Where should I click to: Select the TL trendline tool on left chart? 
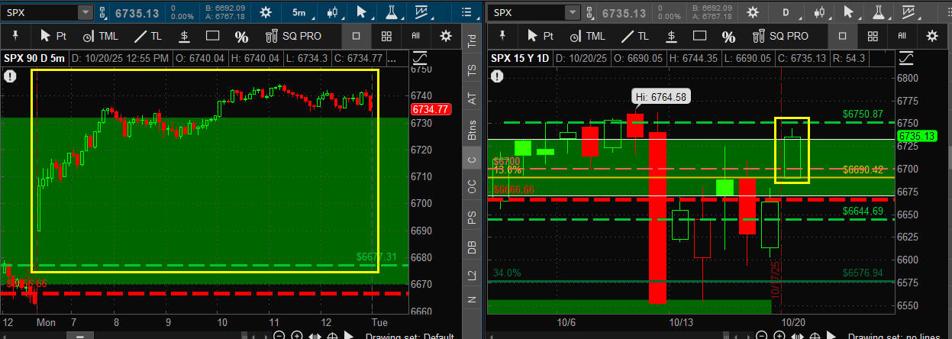click(148, 36)
